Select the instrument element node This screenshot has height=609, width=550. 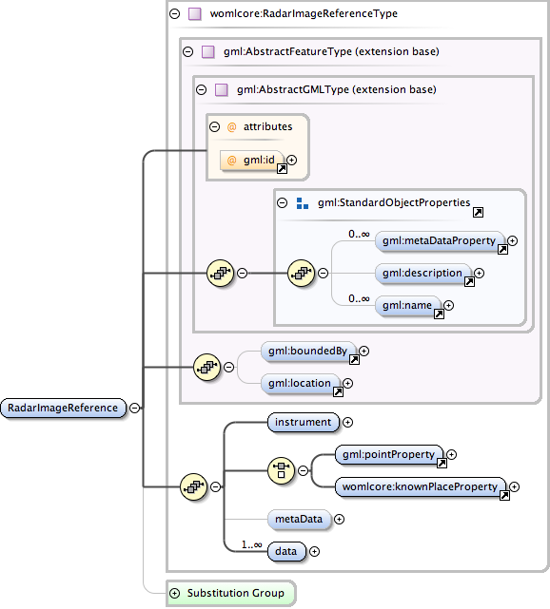(x=304, y=422)
